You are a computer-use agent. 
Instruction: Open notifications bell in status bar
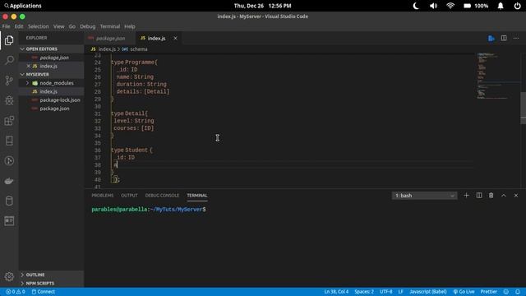[x=518, y=292]
